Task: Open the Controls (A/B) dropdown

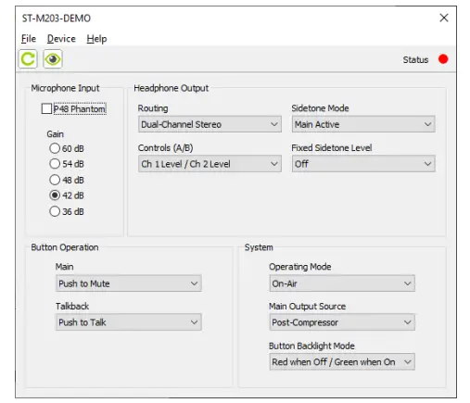Action: (x=210, y=164)
